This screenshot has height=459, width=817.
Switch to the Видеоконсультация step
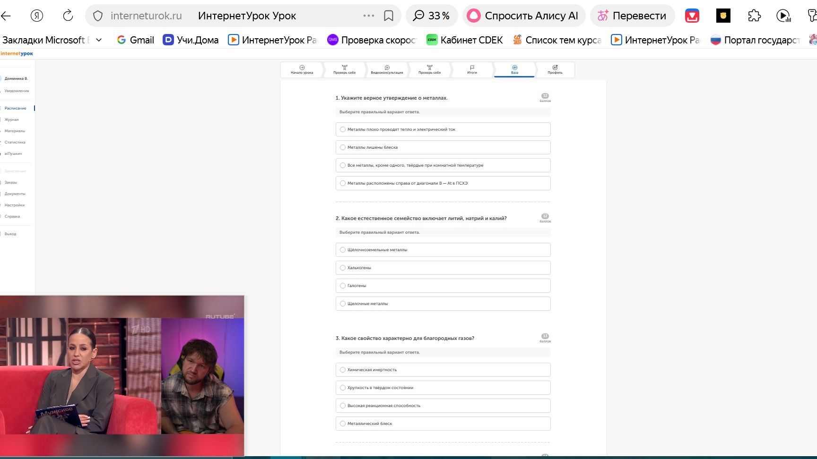387,70
